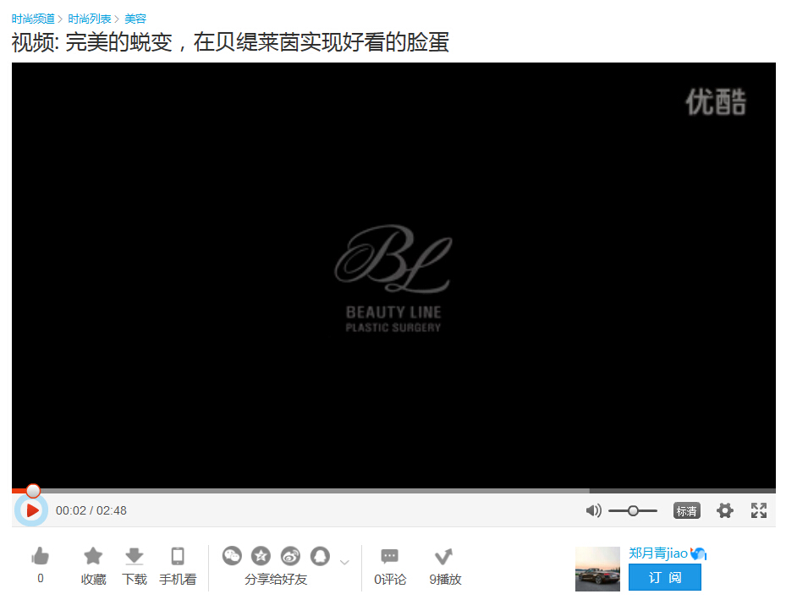Click the 00:02 / 02:48 time display

(91, 511)
